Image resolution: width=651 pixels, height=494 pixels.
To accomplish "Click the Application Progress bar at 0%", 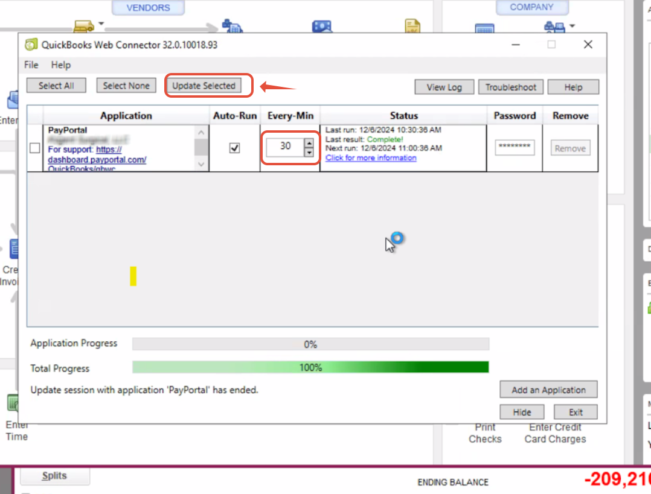I will [310, 344].
